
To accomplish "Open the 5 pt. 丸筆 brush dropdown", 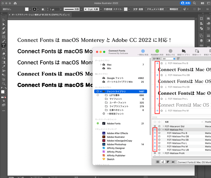I will pyautogui.click(x=101, y=9).
